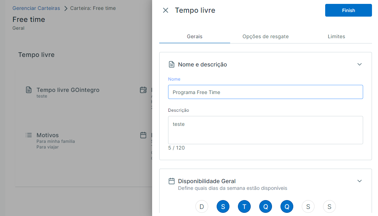Click the calendar icon right of Tempo livre GOintegro
Viewport: 378px width, 216px height.
(143, 90)
